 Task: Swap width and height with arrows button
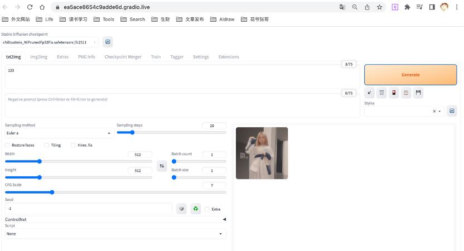[162, 166]
